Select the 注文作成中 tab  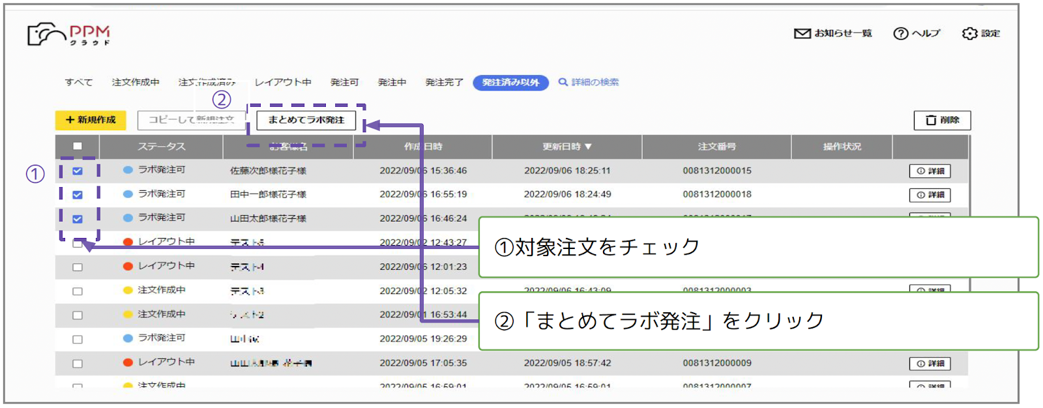[x=136, y=82]
